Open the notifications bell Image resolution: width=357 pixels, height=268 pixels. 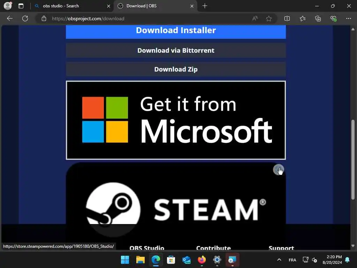click(348, 260)
